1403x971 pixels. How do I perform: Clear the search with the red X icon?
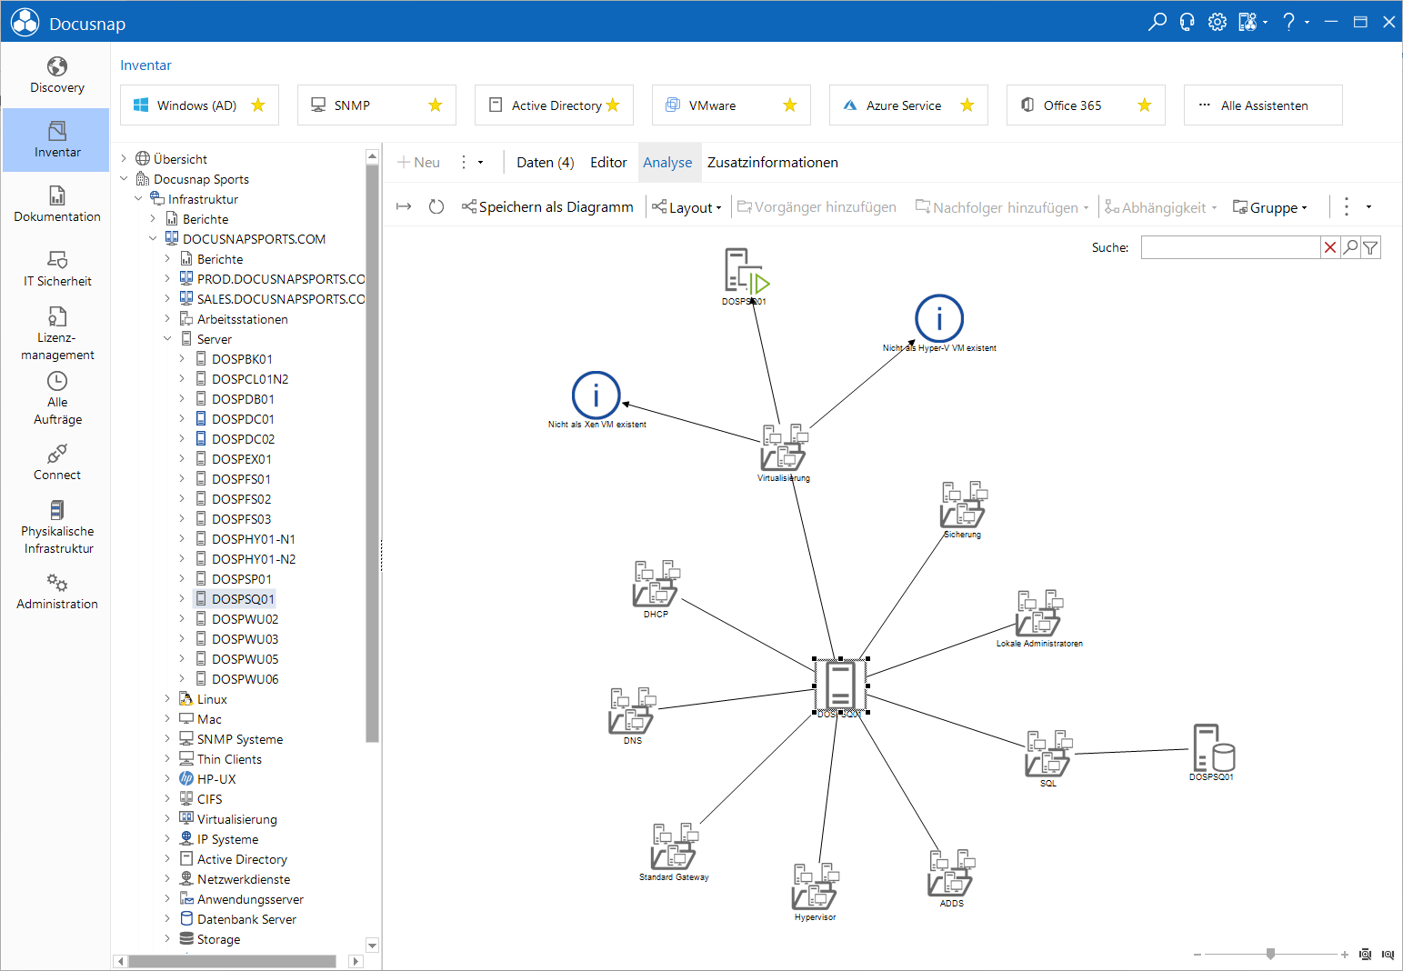pos(1330,247)
